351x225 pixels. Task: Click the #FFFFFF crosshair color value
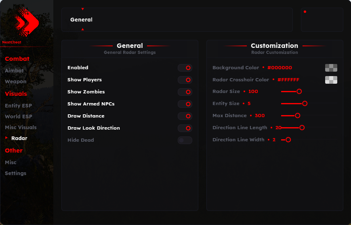pos(288,80)
